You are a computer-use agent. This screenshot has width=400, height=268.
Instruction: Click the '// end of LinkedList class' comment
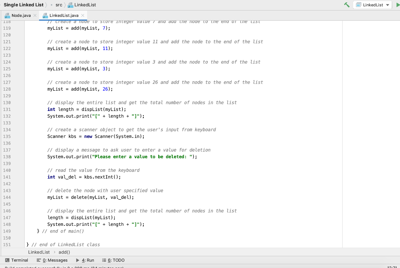[66, 245]
